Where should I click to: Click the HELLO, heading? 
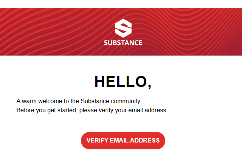[x=123, y=82]
